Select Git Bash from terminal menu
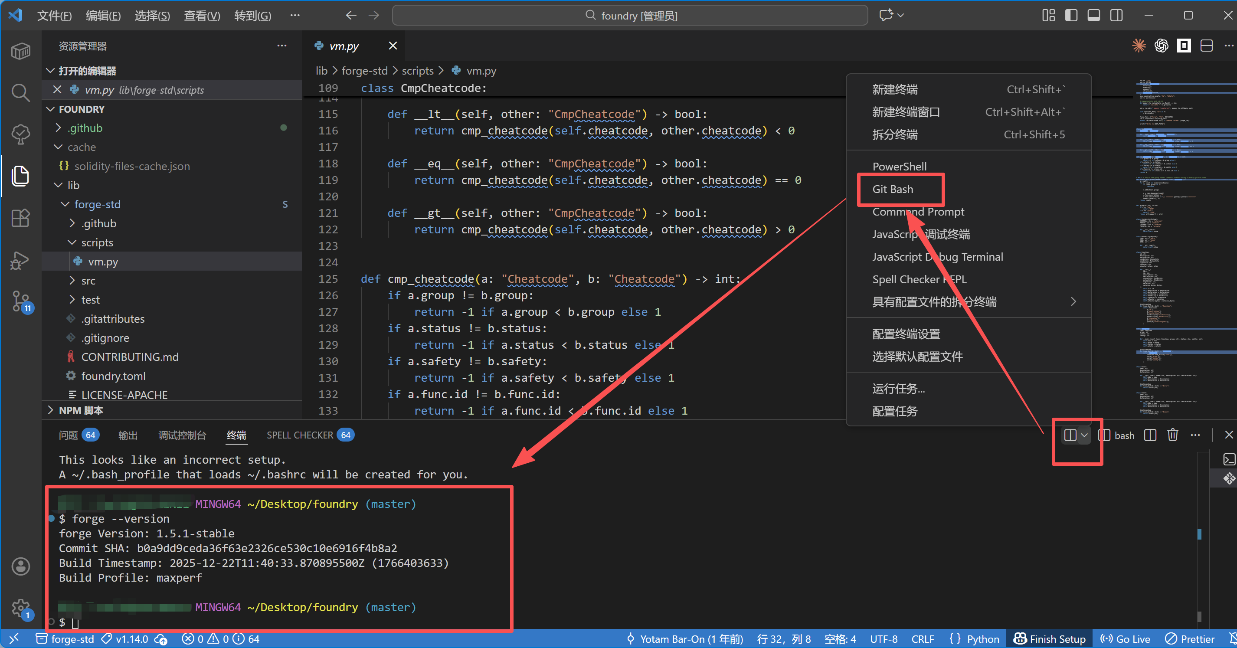Image resolution: width=1237 pixels, height=648 pixels. 893,189
